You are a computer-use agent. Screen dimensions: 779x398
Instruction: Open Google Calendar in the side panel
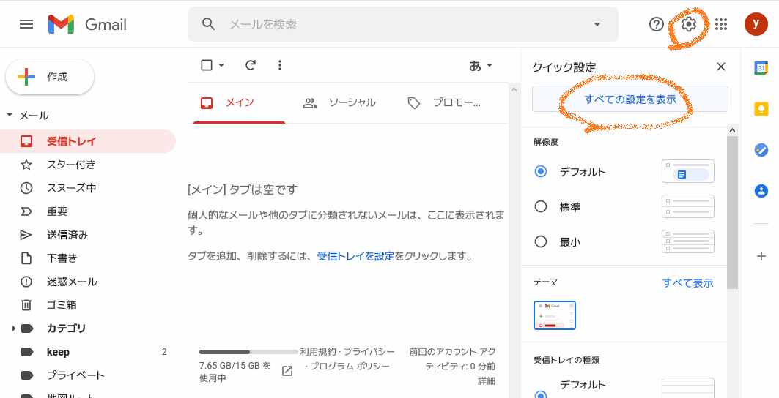point(761,69)
